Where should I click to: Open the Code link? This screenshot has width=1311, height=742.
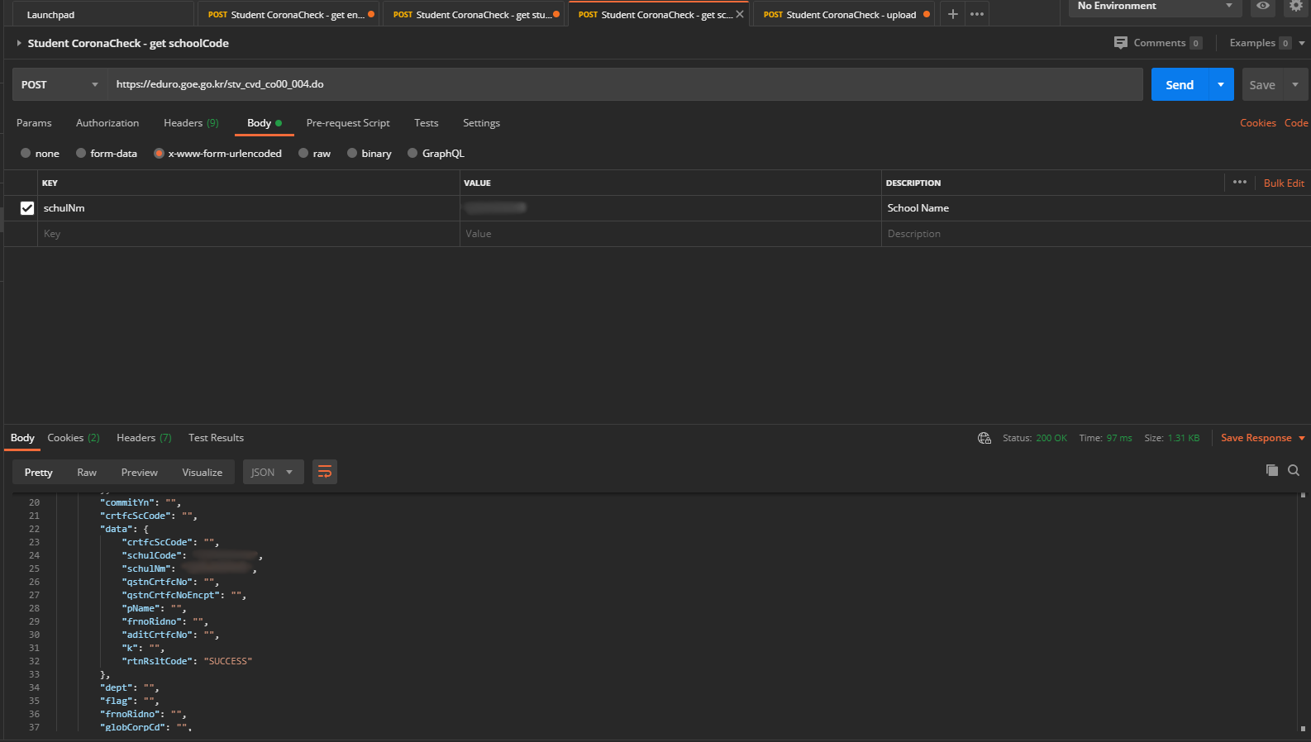[x=1296, y=123]
